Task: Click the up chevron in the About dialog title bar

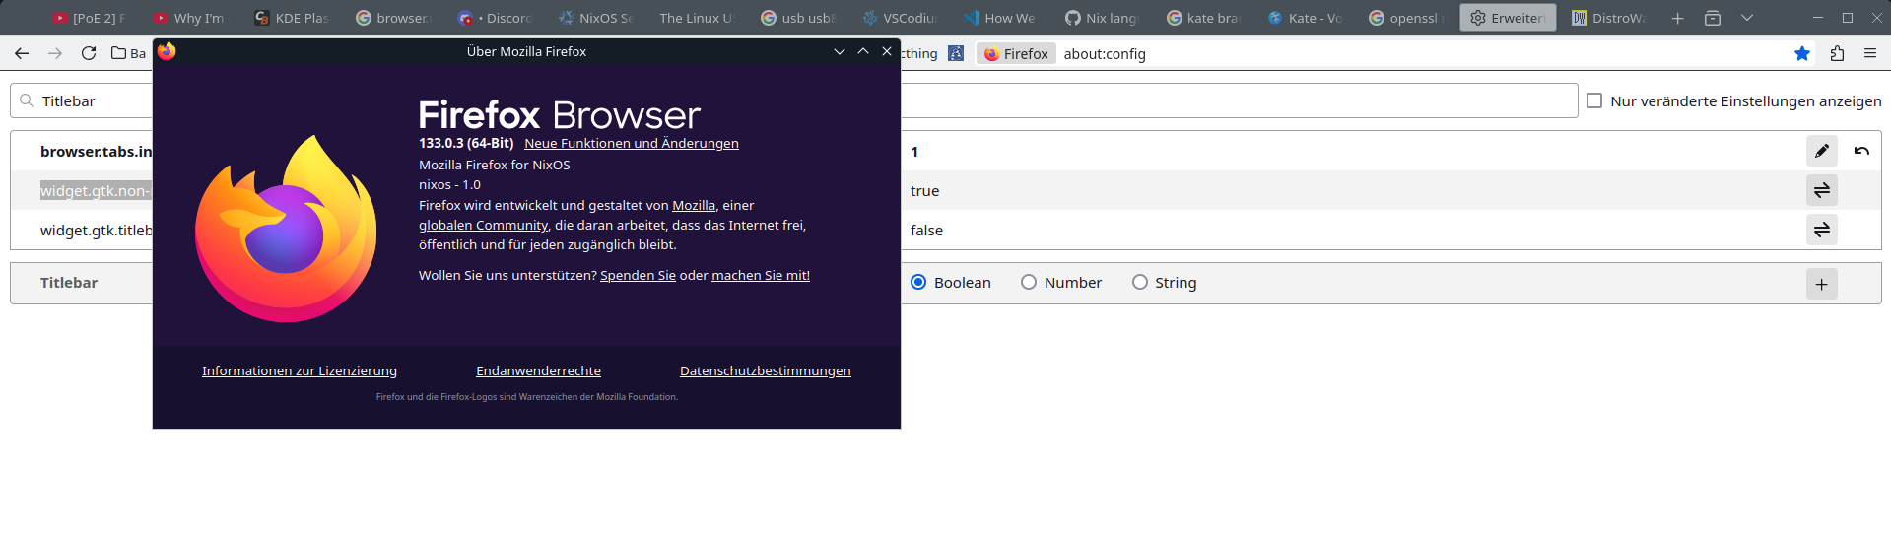Action: (x=863, y=51)
